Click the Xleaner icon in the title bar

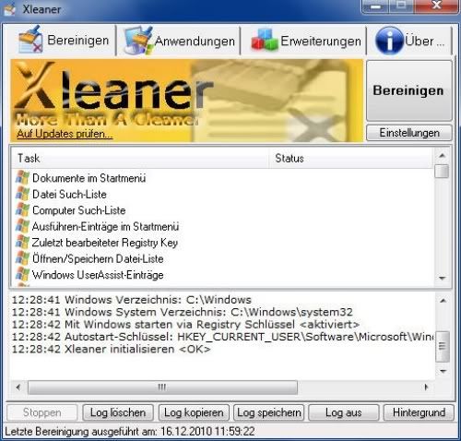(x=9, y=9)
